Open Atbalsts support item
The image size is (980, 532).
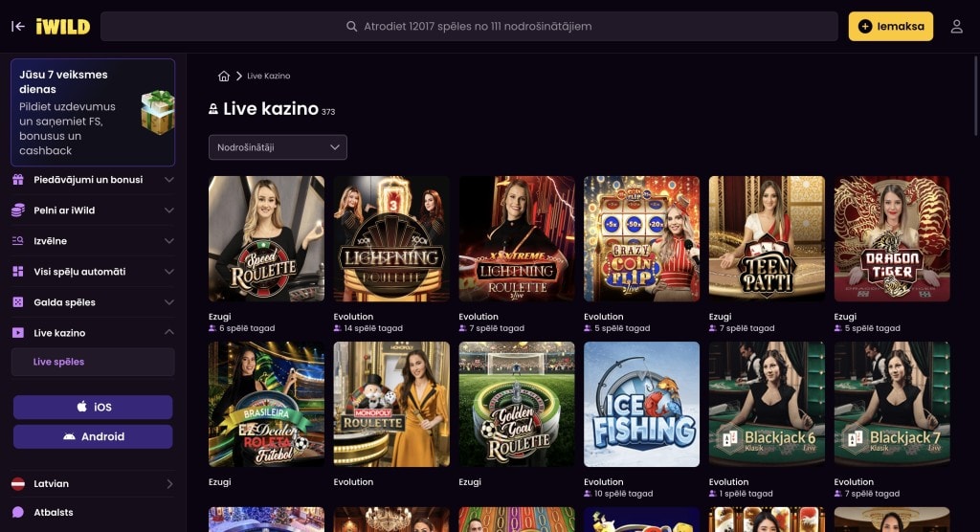click(93, 512)
